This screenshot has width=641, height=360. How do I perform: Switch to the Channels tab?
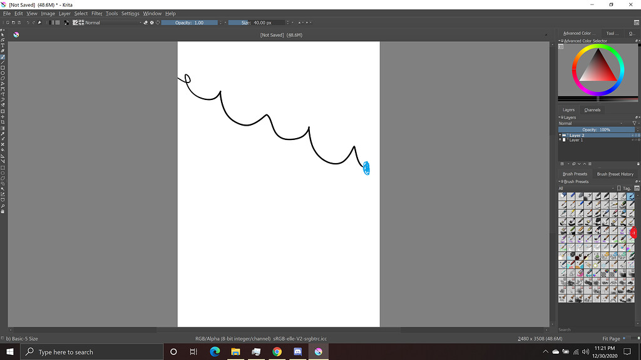(x=592, y=110)
